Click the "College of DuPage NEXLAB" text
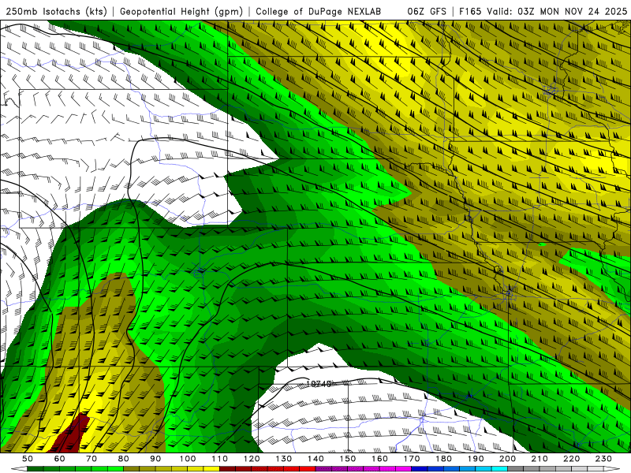The height and width of the screenshot is (473, 631). pos(318,12)
